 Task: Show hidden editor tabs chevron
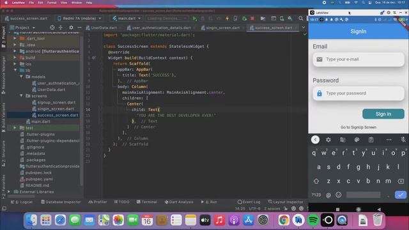304,27
